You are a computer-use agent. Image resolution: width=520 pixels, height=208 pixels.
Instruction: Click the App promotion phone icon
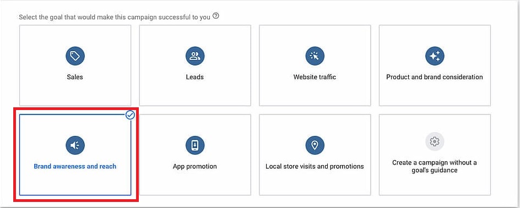pyautogui.click(x=195, y=145)
